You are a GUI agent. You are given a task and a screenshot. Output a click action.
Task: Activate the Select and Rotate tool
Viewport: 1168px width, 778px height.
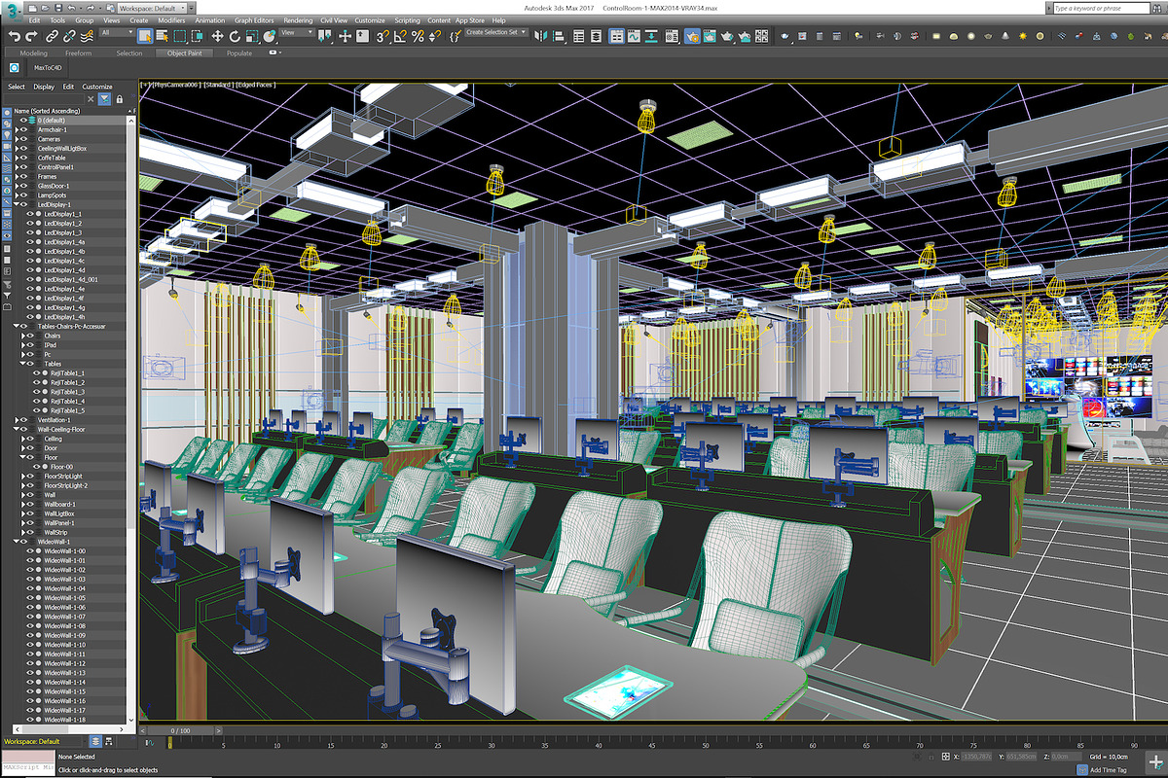click(x=235, y=35)
